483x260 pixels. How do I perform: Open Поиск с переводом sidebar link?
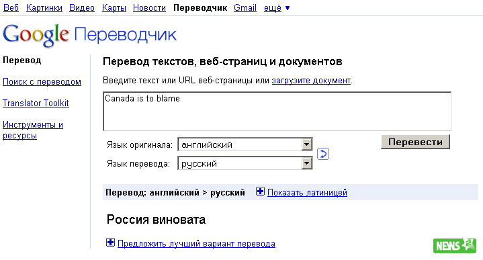[x=42, y=82]
